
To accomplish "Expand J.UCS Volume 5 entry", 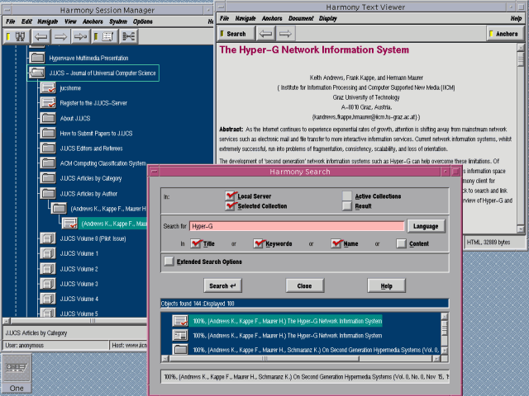I will [x=48, y=313].
